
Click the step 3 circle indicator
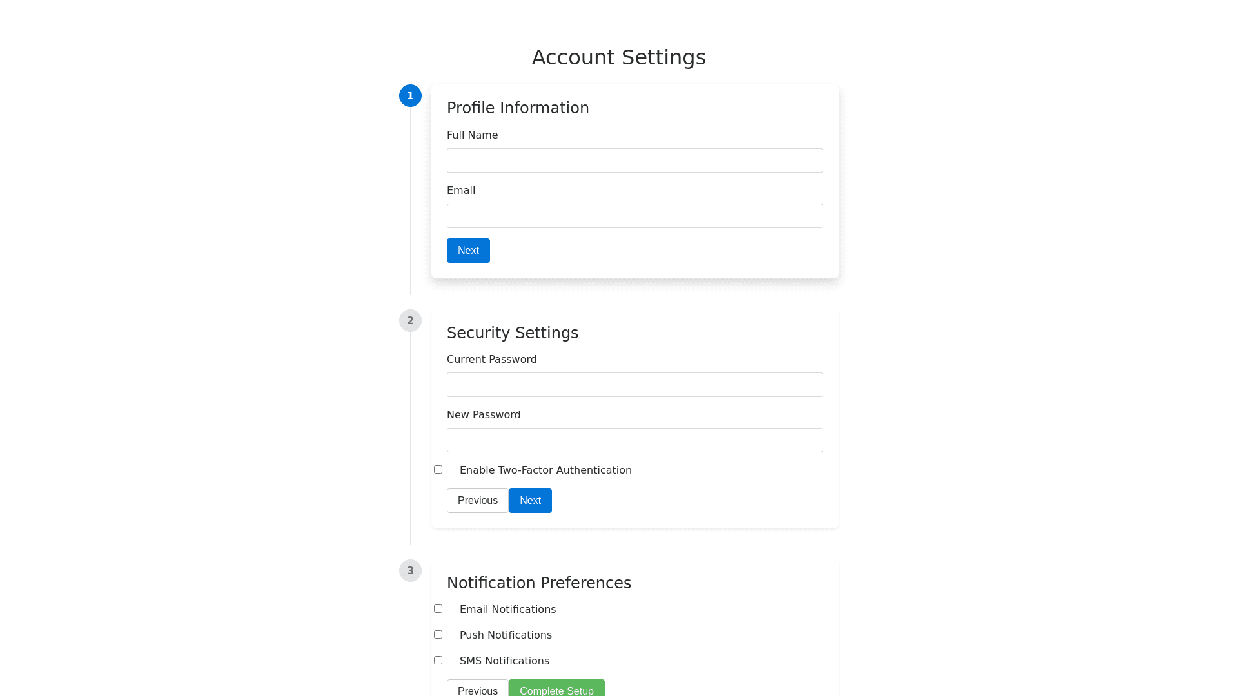(410, 571)
